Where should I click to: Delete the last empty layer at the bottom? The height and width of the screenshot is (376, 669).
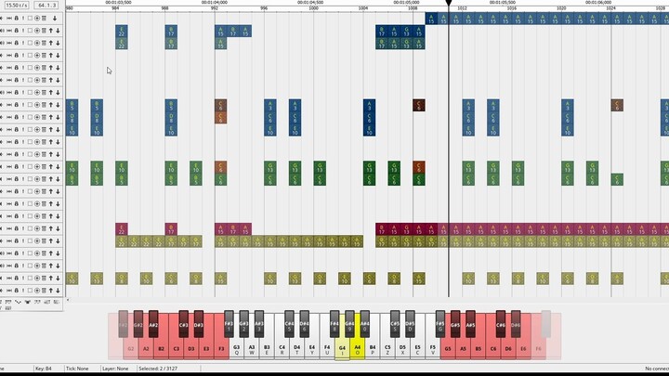pos(44,291)
